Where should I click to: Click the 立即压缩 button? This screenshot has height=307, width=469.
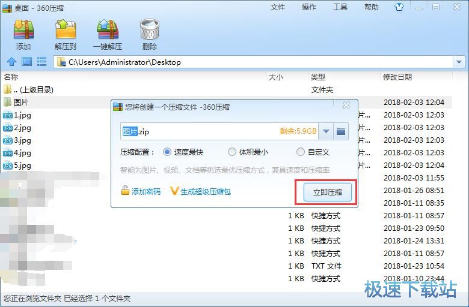(328, 192)
